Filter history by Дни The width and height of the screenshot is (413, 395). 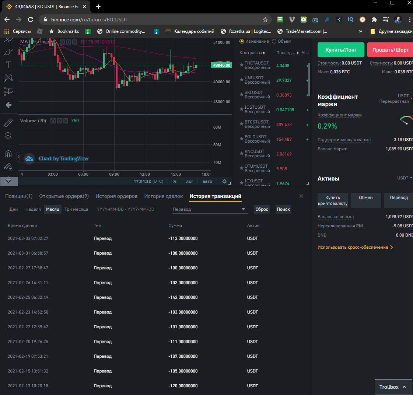click(x=14, y=209)
